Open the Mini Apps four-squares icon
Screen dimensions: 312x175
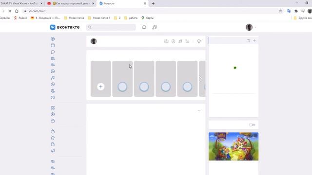coord(53,108)
